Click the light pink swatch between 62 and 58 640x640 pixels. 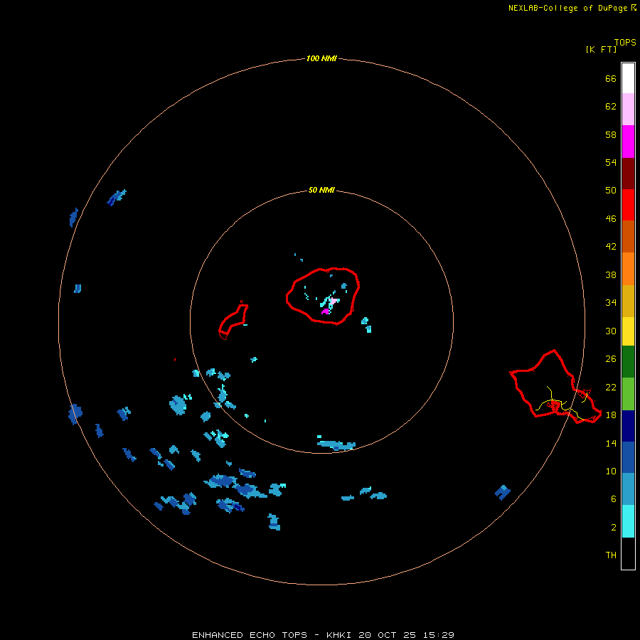628,109
